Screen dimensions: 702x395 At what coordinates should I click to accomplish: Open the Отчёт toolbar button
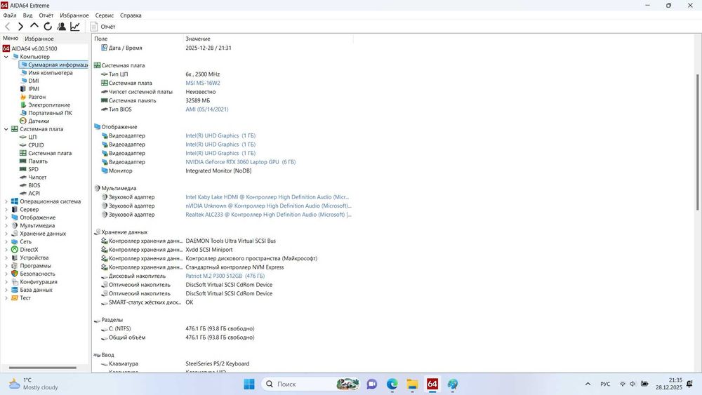click(x=103, y=27)
